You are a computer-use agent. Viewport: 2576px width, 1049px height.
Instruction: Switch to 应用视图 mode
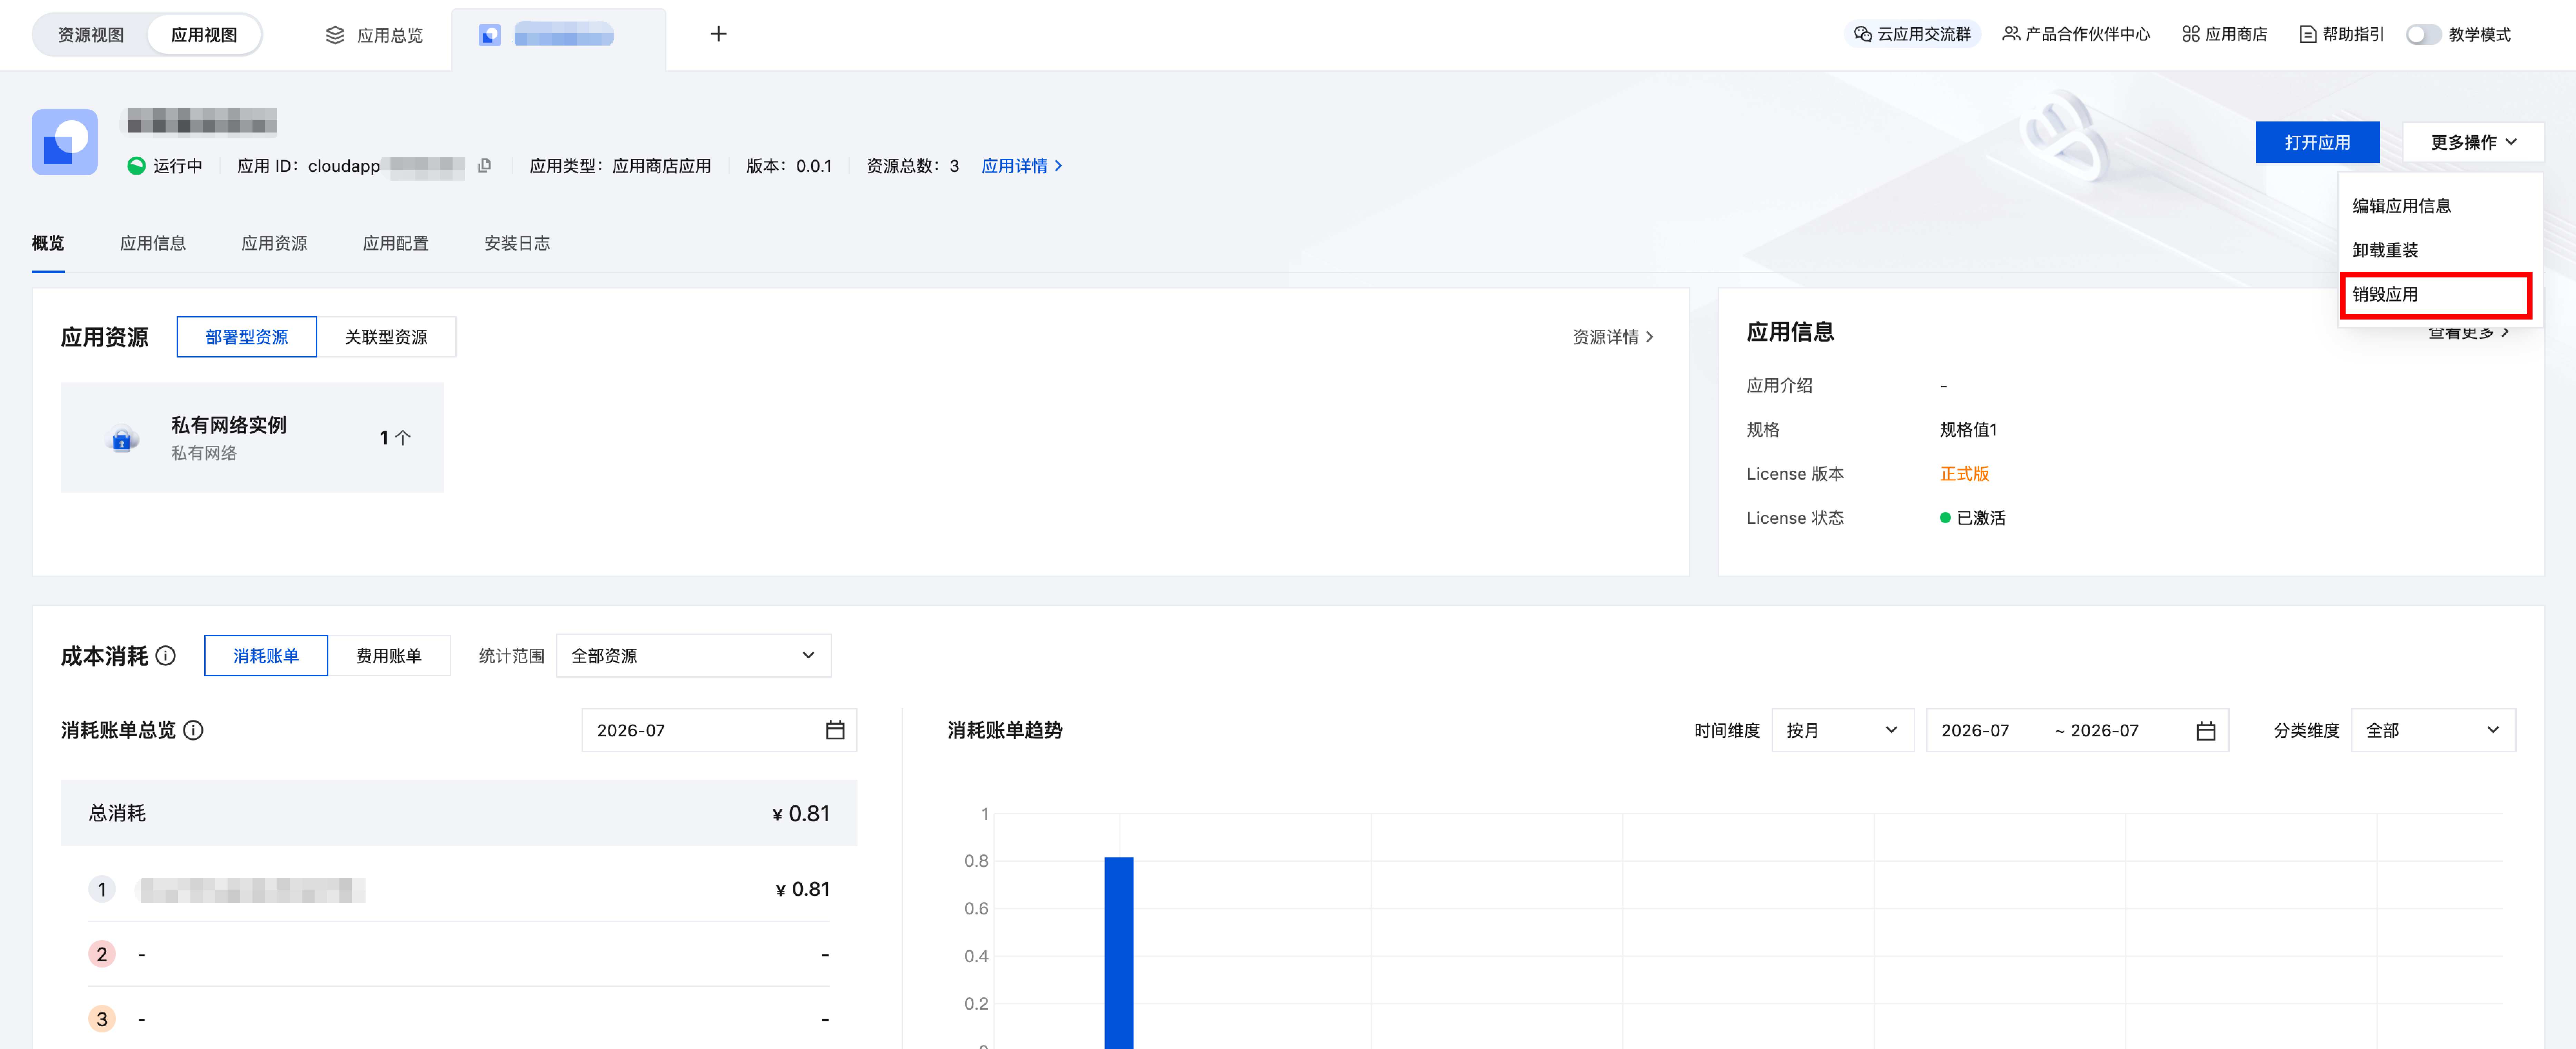204,34
